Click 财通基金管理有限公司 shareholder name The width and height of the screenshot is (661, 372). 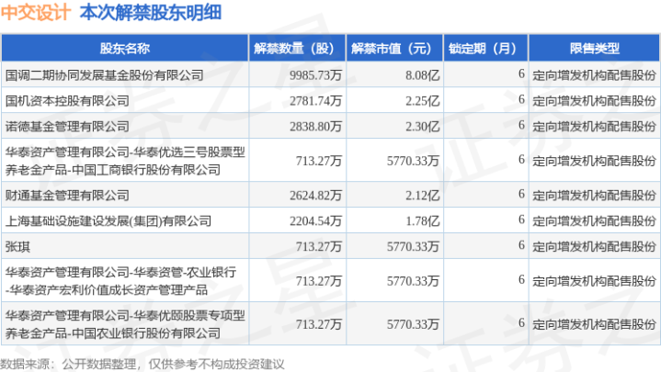click(67, 196)
